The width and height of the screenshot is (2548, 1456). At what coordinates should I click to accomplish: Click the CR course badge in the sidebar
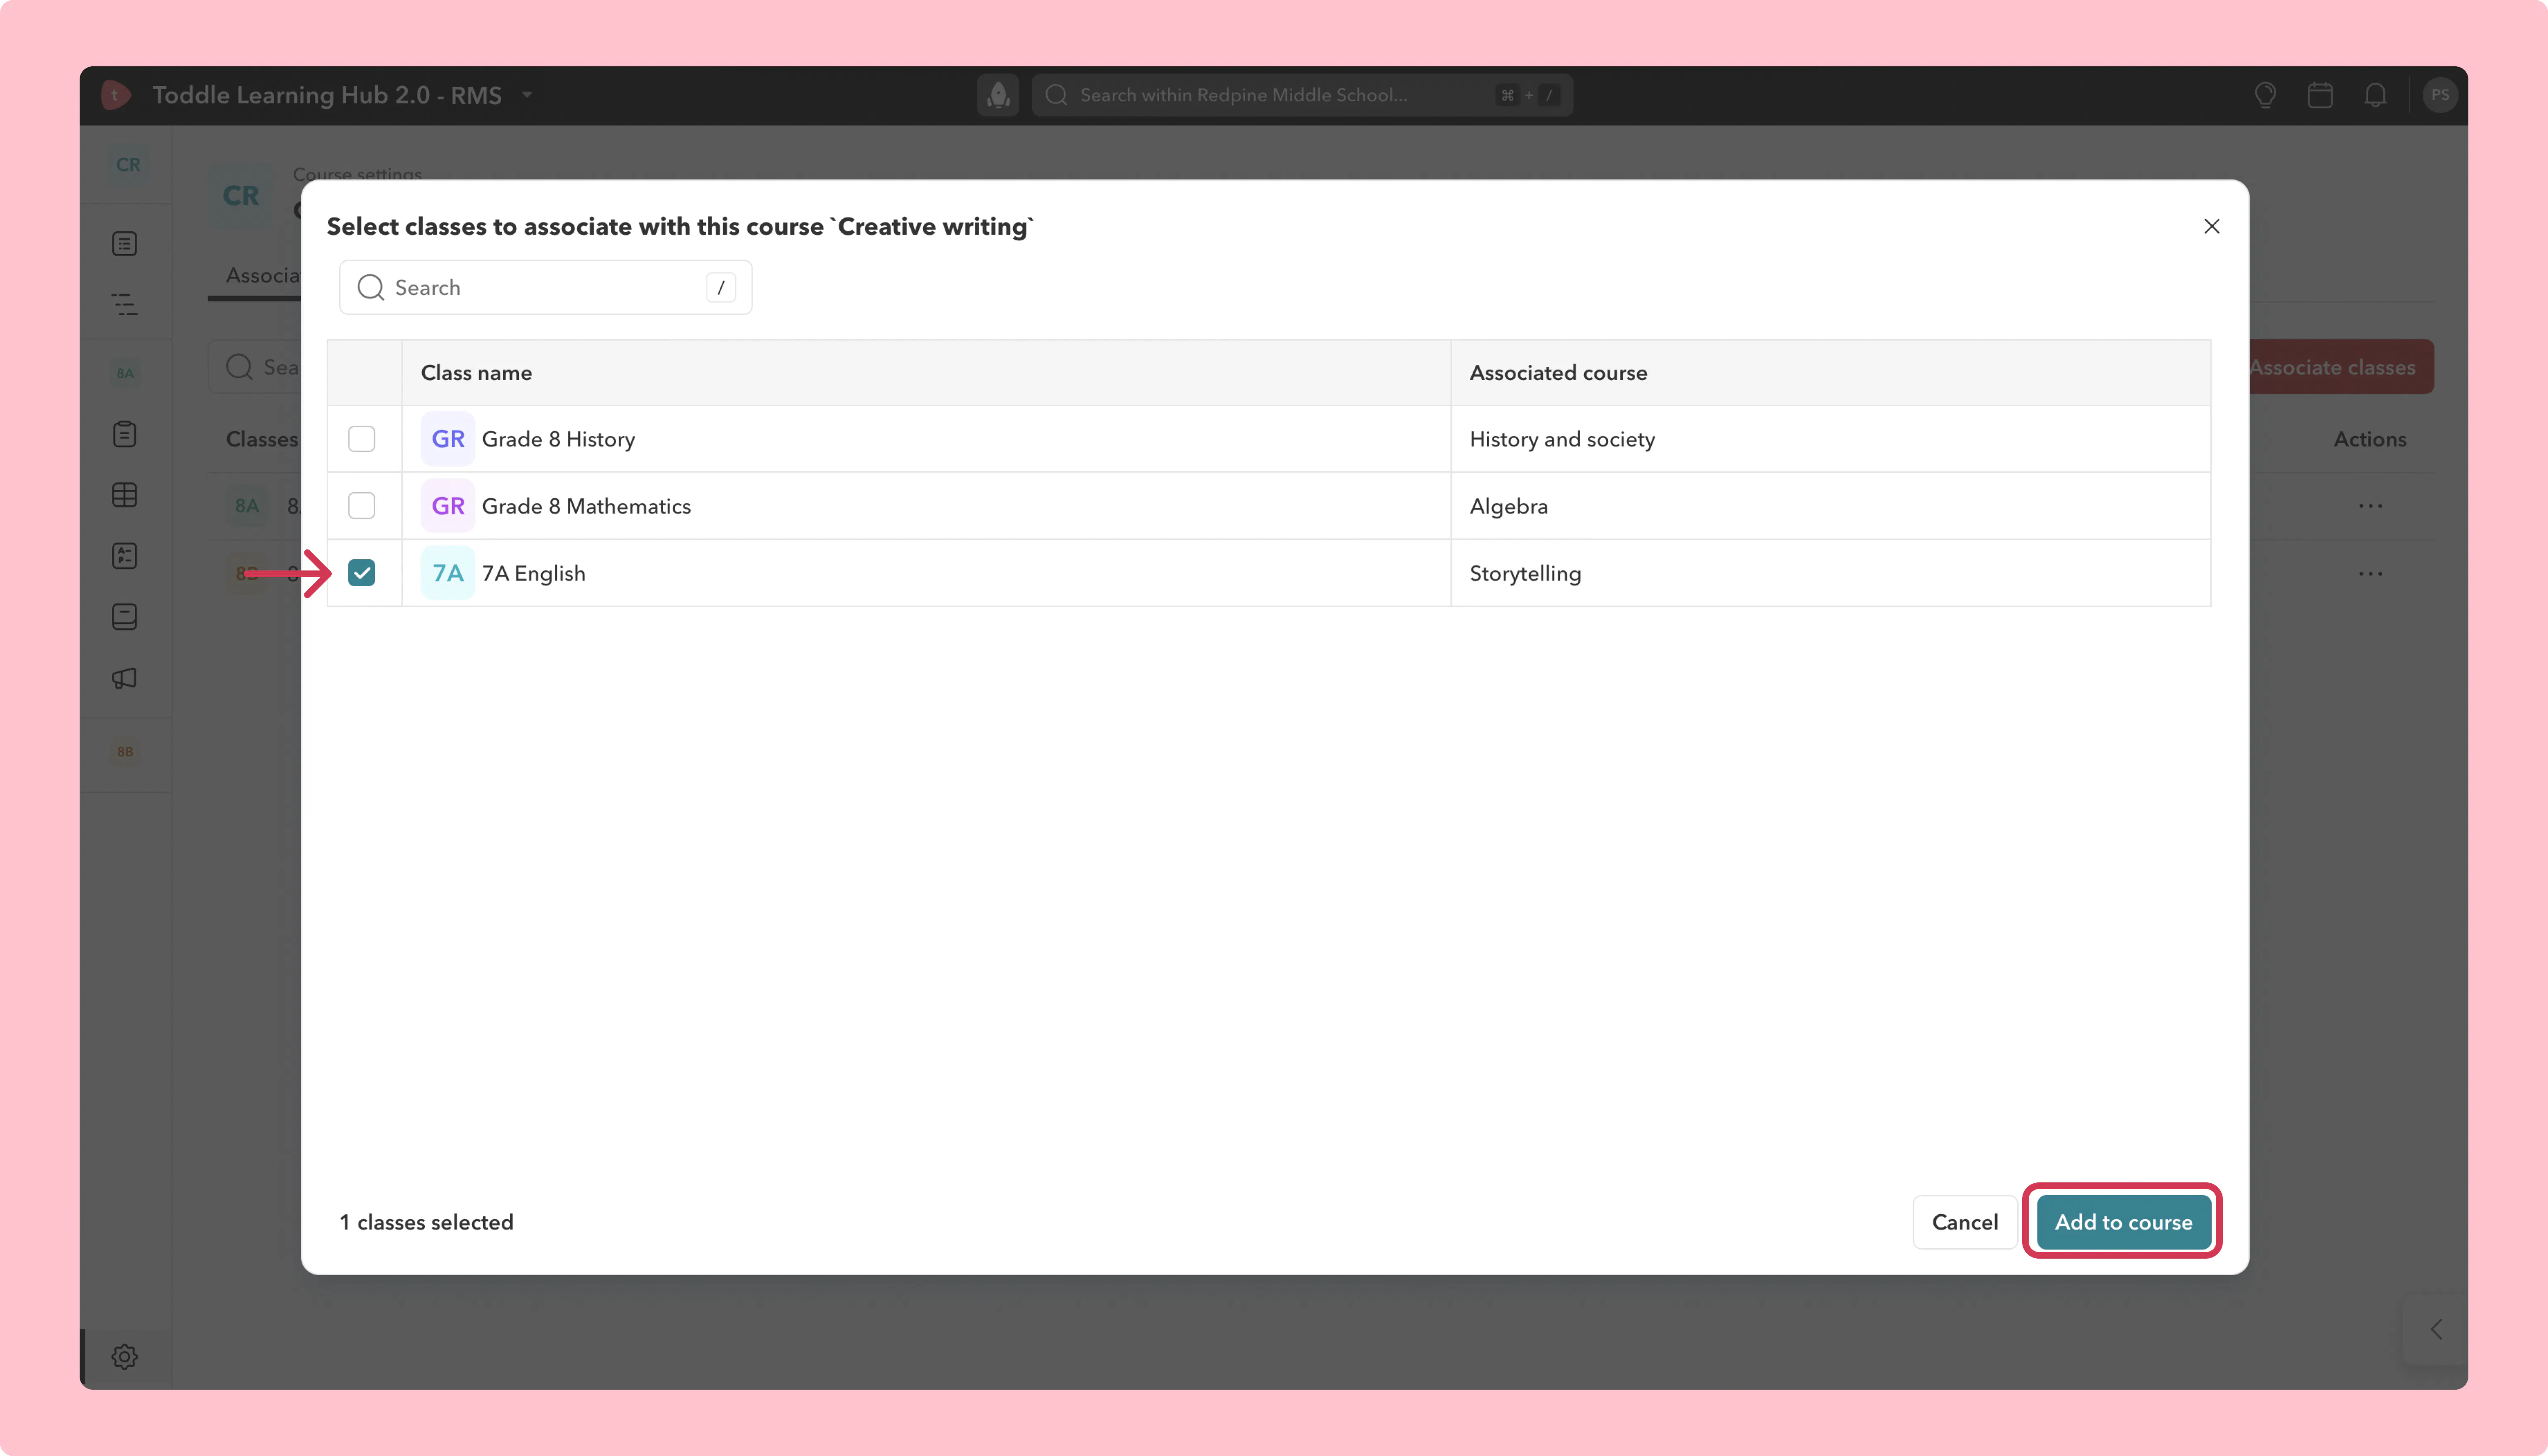point(128,165)
